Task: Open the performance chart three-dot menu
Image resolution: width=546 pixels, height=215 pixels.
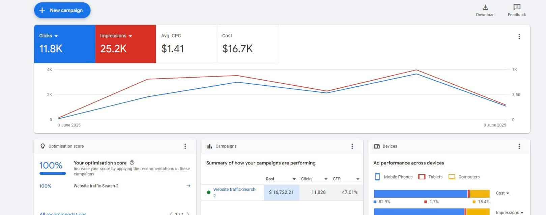Action: click(519, 37)
